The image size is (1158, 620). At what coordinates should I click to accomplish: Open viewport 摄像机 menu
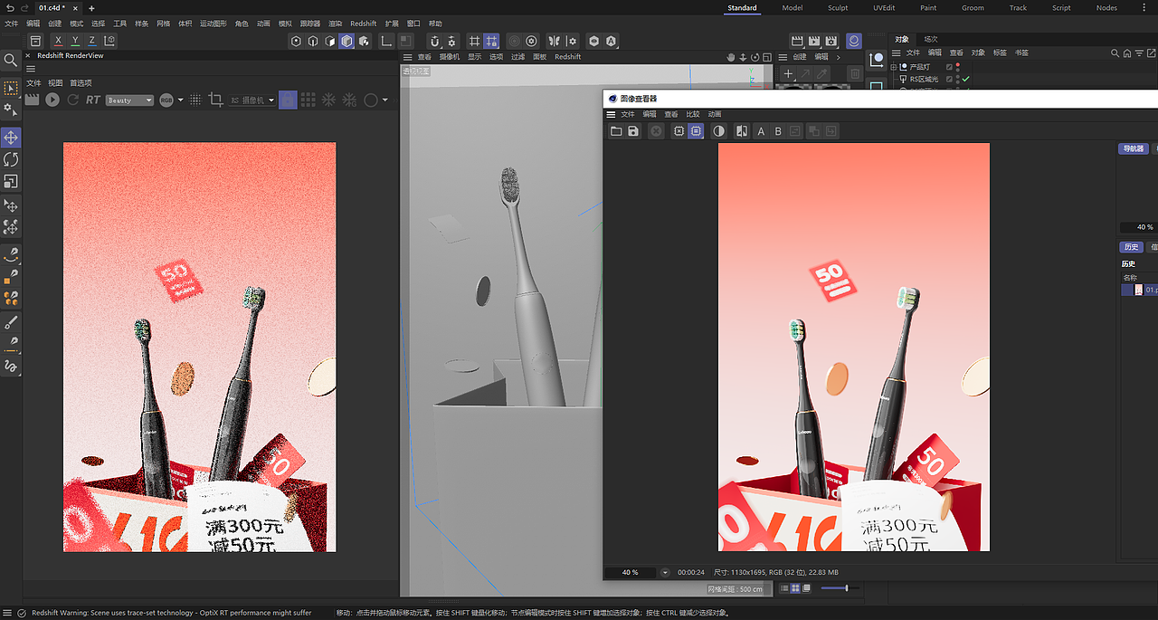tap(450, 56)
